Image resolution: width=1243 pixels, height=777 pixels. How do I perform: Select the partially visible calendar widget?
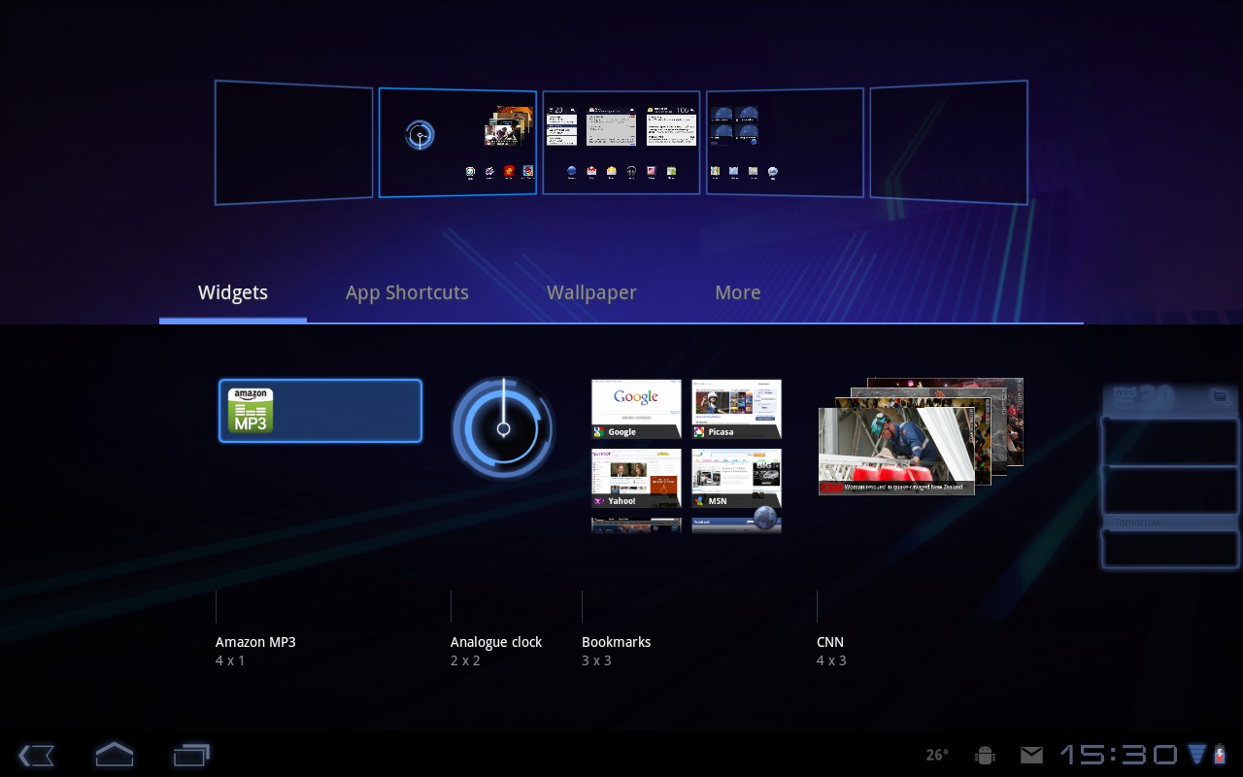1171,476
